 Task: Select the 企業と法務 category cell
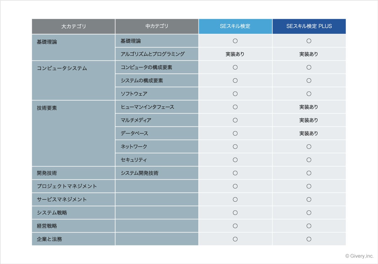pyautogui.click(x=73, y=239)
